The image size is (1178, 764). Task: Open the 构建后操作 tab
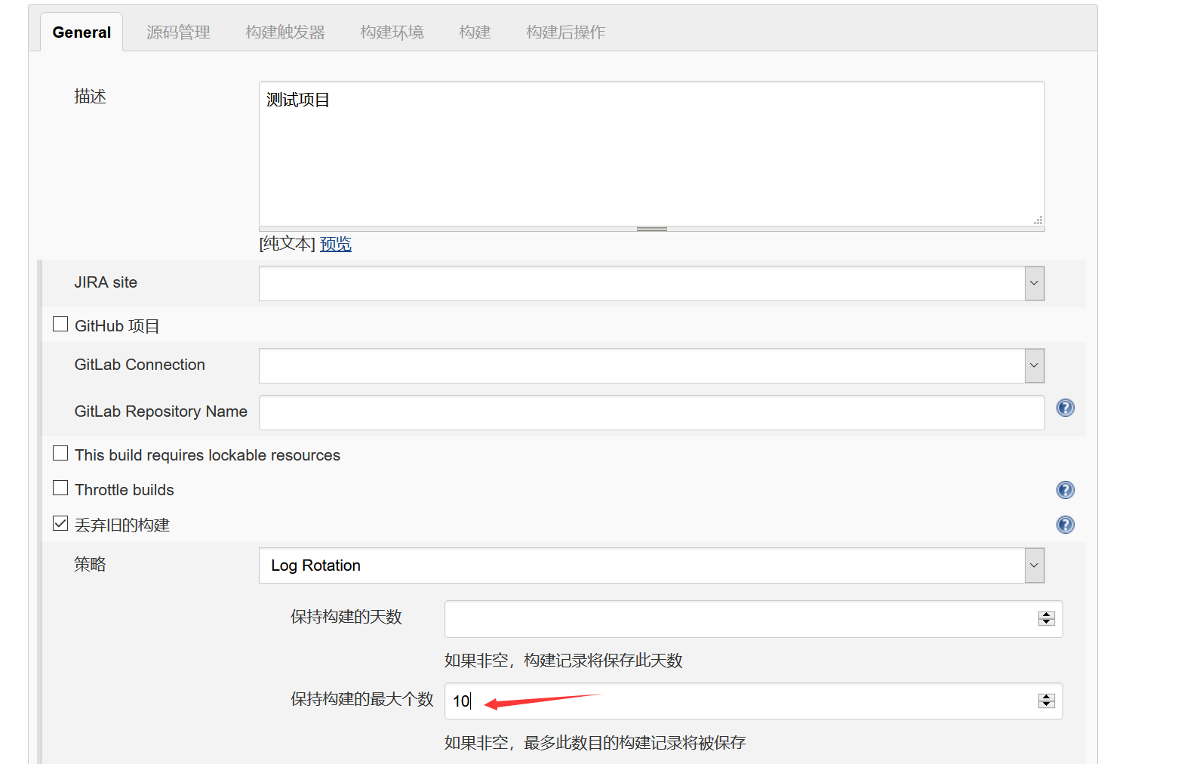(x=565, y=32)
